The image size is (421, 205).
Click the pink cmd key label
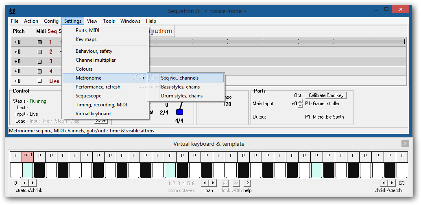(28, 157)
